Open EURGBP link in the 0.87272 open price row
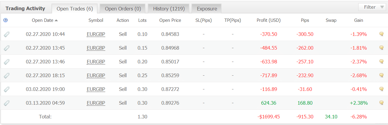 point(96,89)
